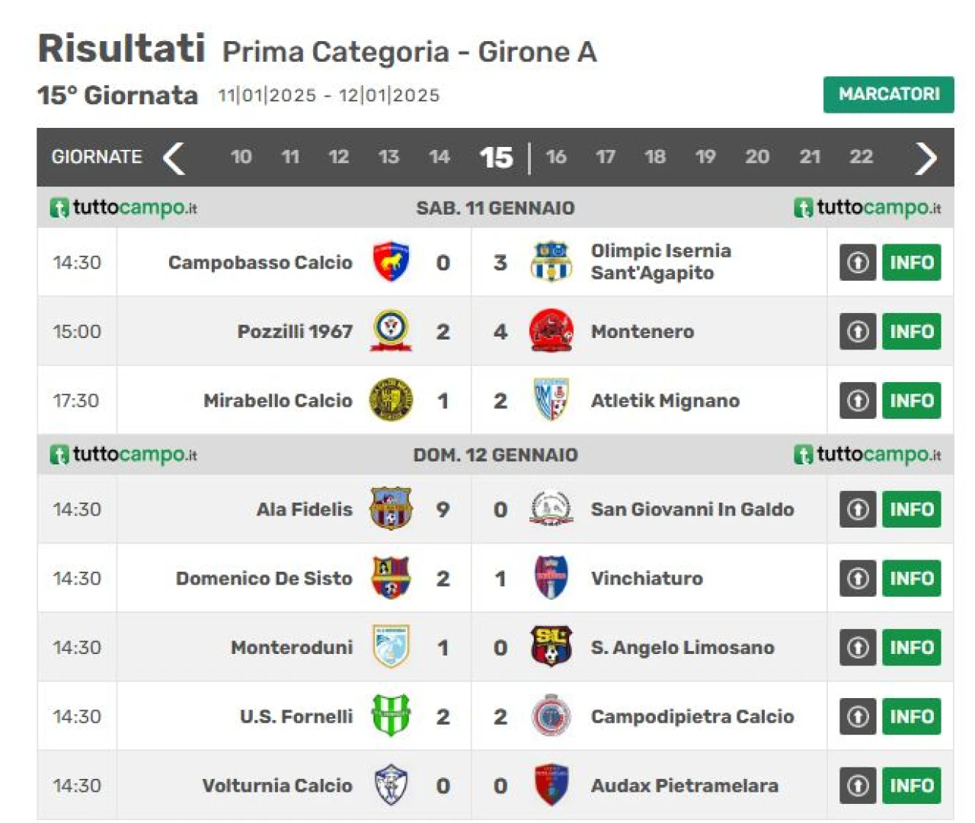Jump to giornata 22

(861, 157)
